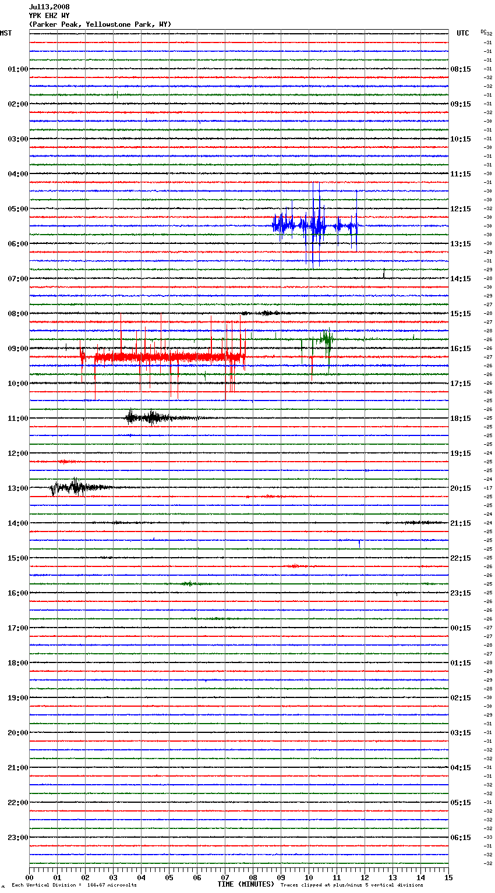Select the 17:00 MST time label

click(x=17, y=628)
